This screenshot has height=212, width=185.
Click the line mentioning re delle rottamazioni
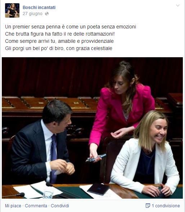pos(60,34)
